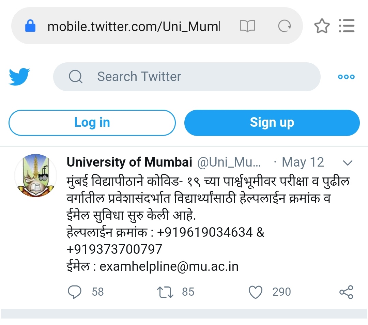
Task: Click the search magnifier icon
Action: tap(76, 77)
